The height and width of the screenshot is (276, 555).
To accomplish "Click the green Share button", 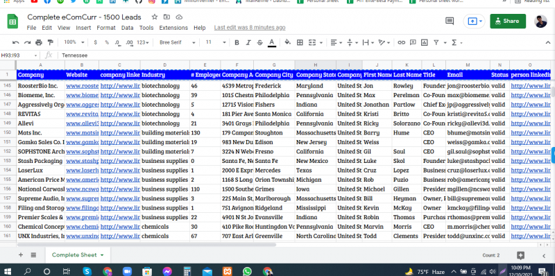I will click(508, 21).
